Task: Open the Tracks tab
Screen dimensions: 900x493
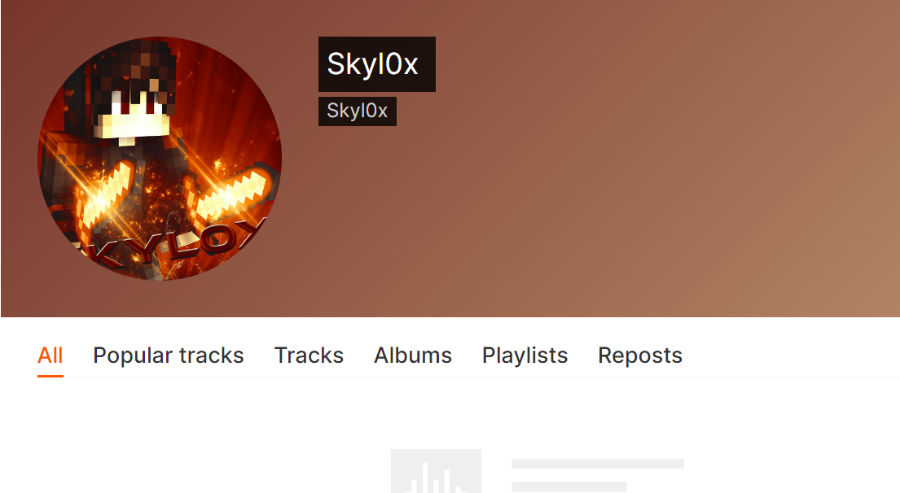Action: [309, 356]
